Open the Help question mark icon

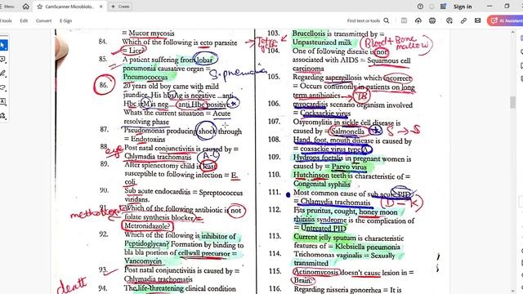(x=420, y=7)
